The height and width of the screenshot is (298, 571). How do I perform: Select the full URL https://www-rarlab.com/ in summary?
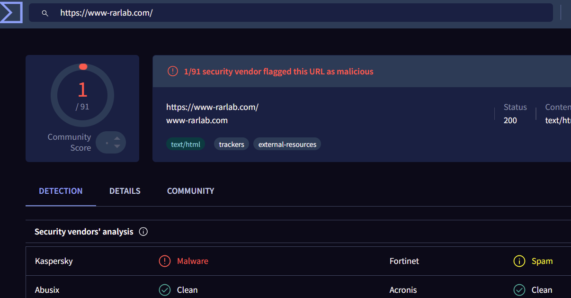(212, 107)
